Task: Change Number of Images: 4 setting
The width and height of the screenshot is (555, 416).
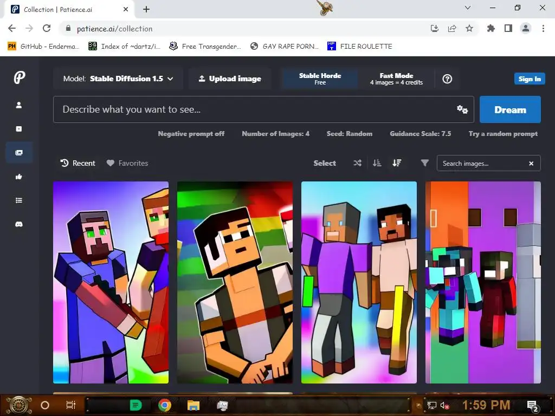Action: [275, 134]
